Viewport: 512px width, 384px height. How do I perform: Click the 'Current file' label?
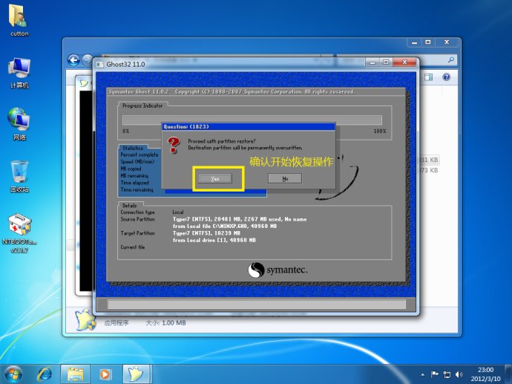tap(133, 247)
